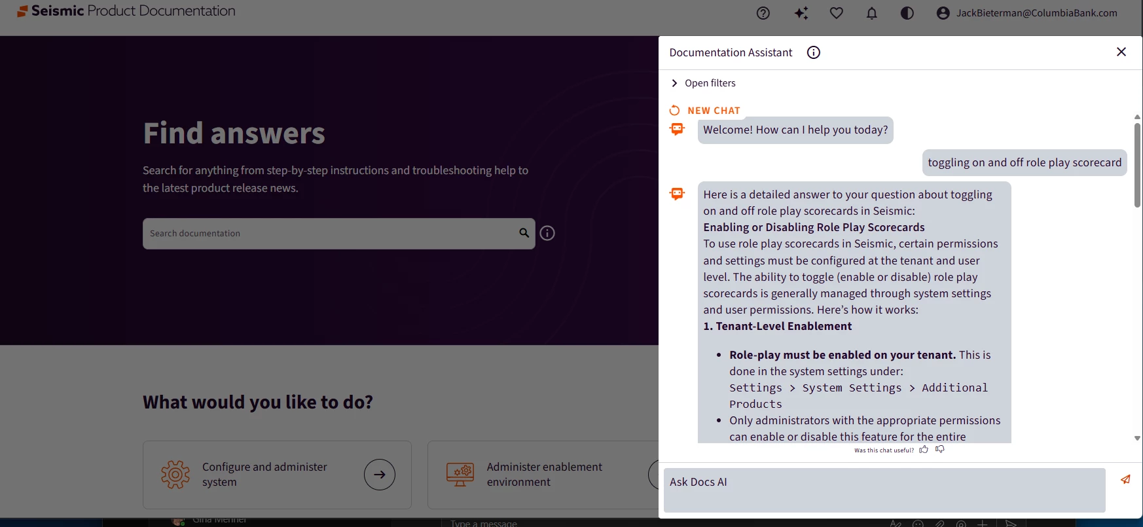
Task: Click the bot avatar beside the welcome message
Action: 677,129
